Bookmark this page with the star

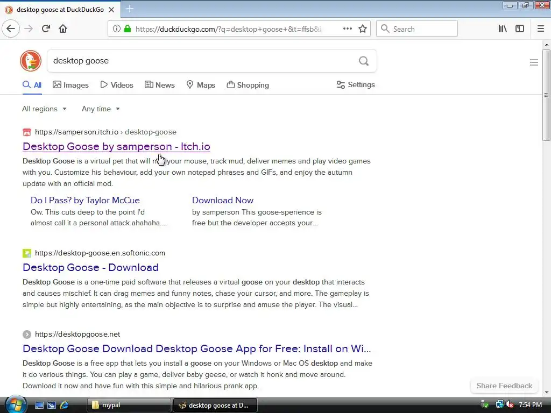pos(363,29)
